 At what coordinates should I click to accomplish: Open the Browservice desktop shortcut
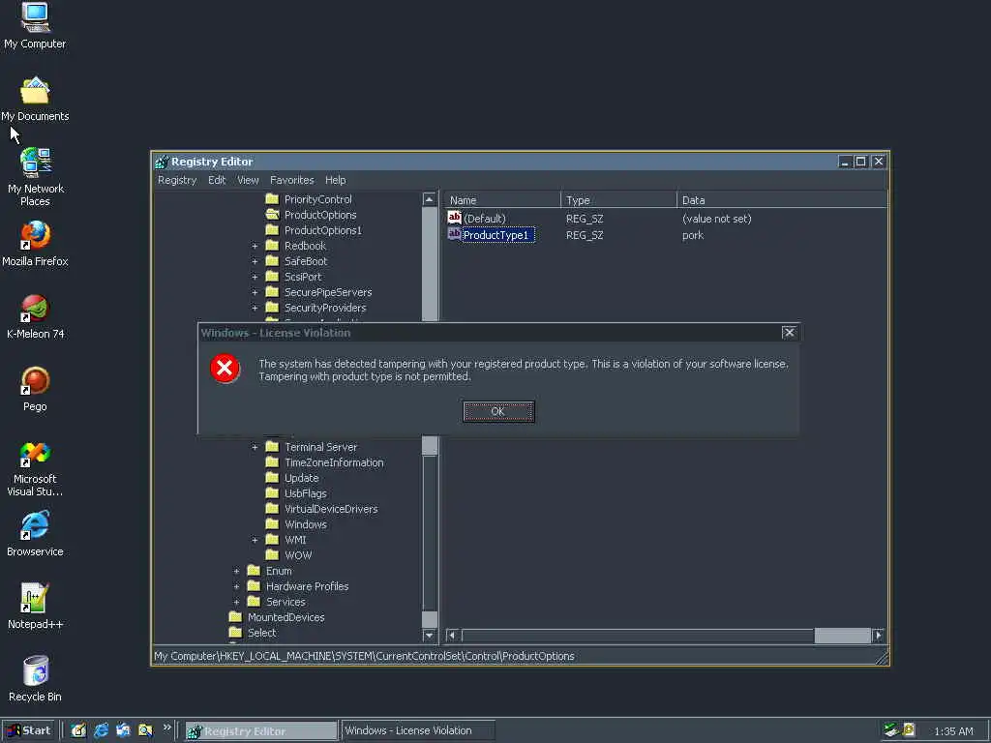coord(35,534)
